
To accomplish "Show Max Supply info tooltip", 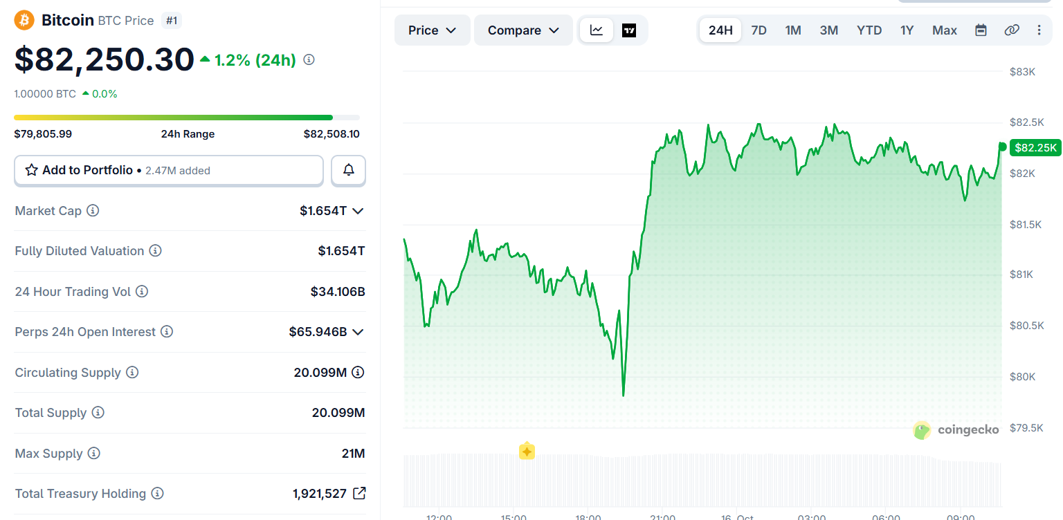I will point(94,454).
